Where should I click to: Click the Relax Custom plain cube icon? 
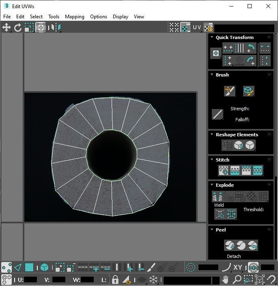(250, 145)
